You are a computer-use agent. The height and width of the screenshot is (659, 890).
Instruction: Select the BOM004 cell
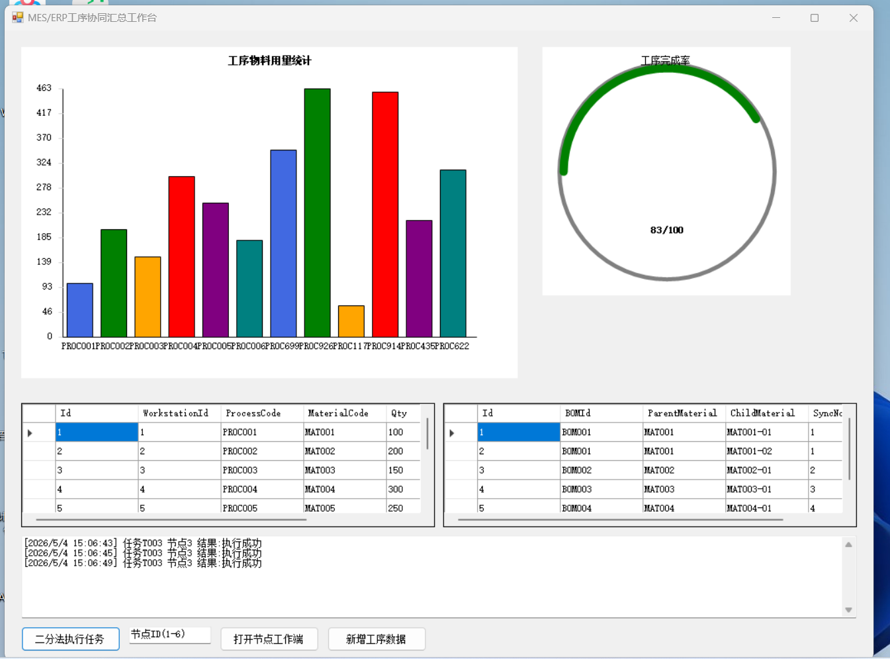(601, 507)
